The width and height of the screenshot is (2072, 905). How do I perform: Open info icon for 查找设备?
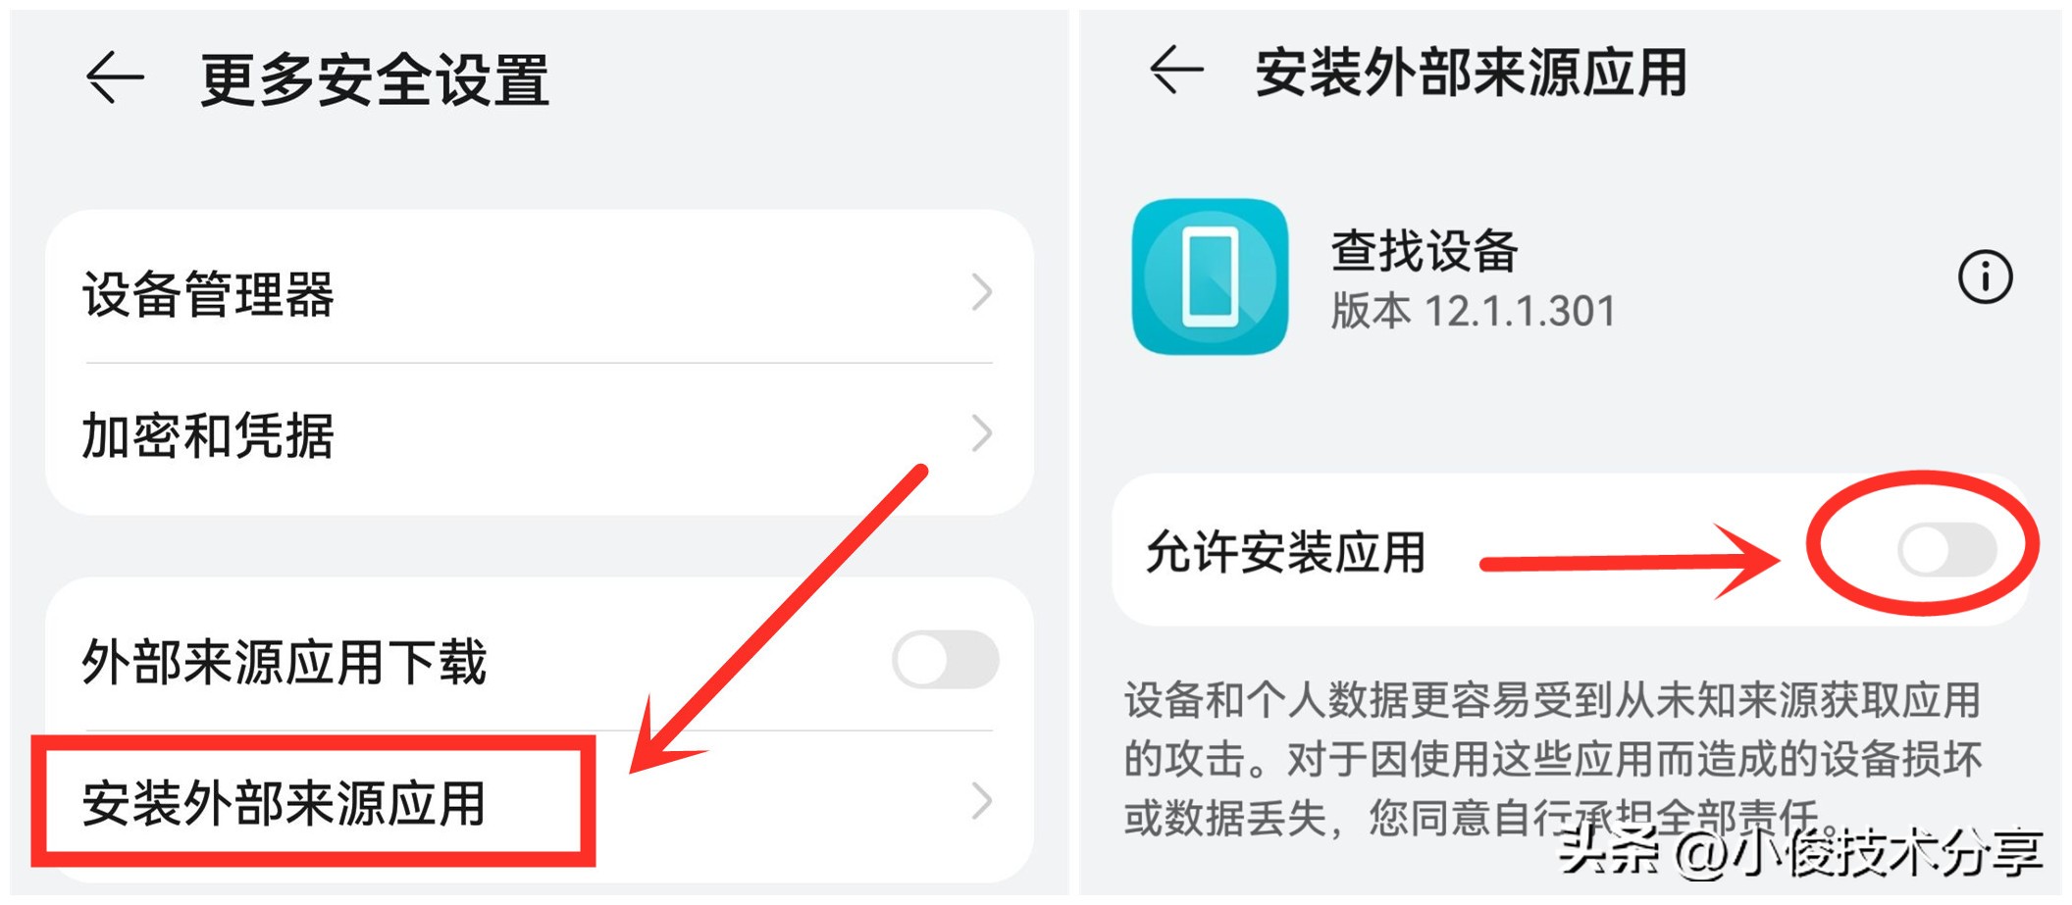(1985, 277)
